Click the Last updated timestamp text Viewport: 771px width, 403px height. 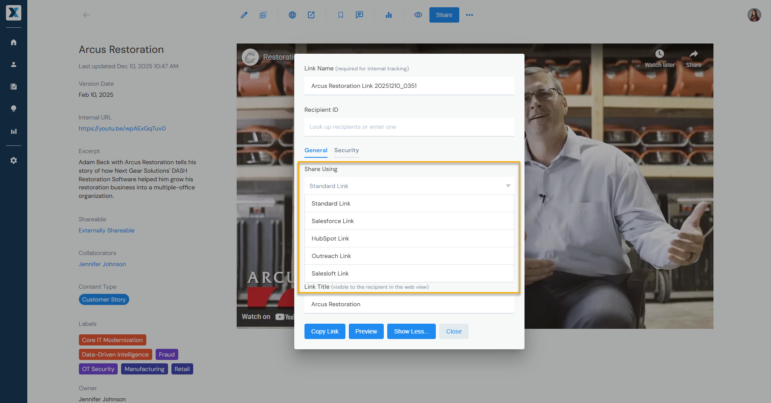128,66
